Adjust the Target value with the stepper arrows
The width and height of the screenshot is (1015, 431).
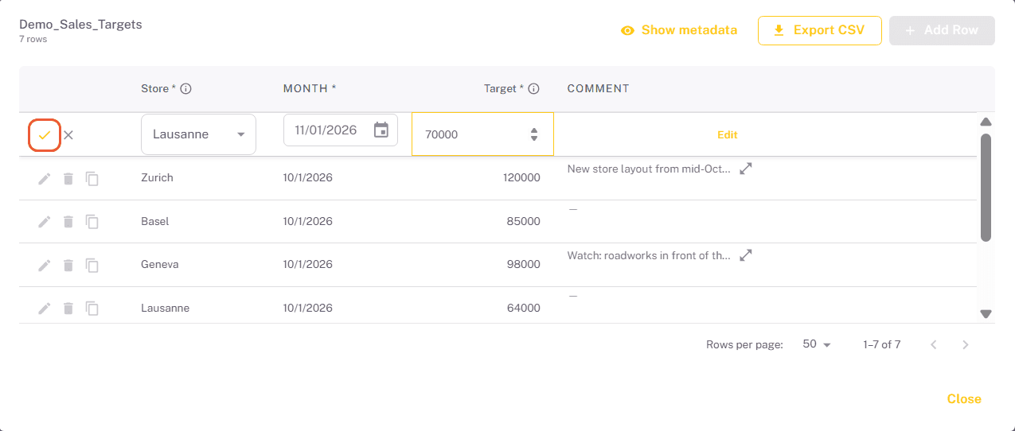[534, 134]
